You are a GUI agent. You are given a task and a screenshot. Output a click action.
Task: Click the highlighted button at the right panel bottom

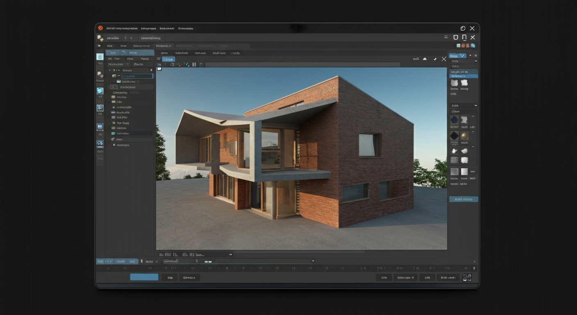click(x=463, y=199)
